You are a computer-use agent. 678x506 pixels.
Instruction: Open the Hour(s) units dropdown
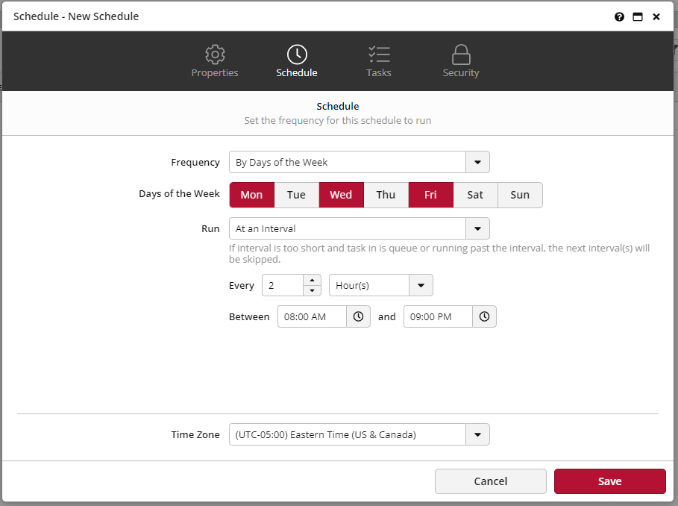[421, 285]
